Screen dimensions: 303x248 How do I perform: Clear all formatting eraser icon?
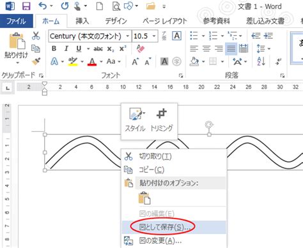pos(141,48)
